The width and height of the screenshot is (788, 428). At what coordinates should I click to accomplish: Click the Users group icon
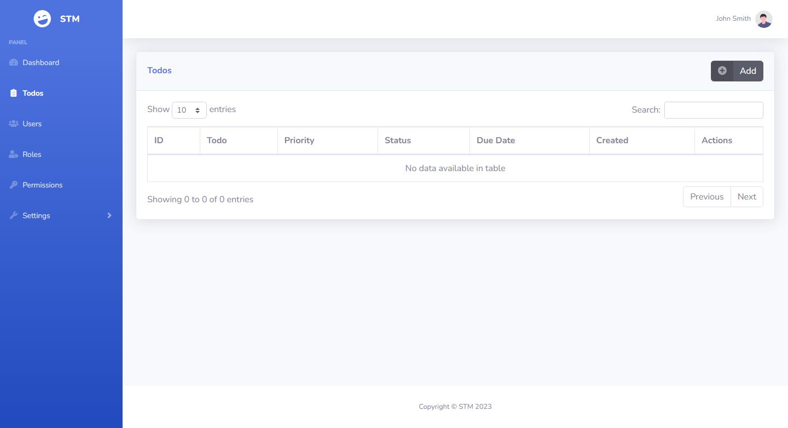(x=14, y=124)
